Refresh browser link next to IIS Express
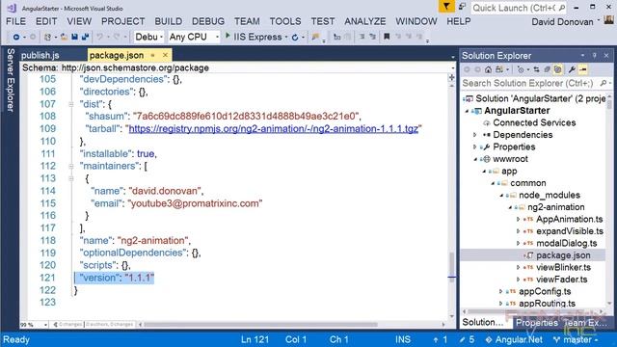617x347 pixels. tap(295, 38)
